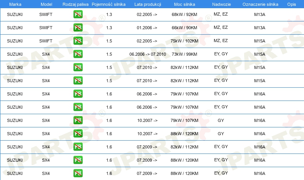Viewport: 304px width, 180px height.
Task: Click body 'GY' in the 10.2007 88kW / 120KM row
Action: tap(221, 134)
